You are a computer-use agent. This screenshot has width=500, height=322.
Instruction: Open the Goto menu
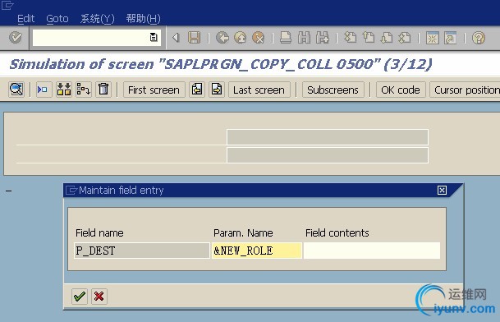tap(57, 19)
